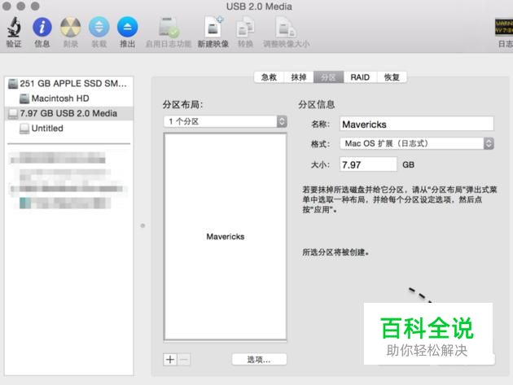Click the window zoom button

[35, 6]
